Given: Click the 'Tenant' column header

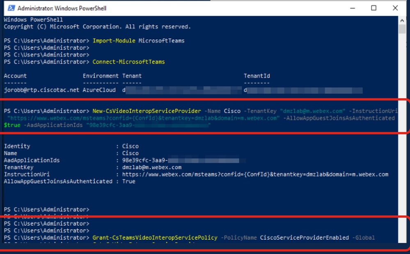Looking at the screenshot, I should [x=132, y=76].
